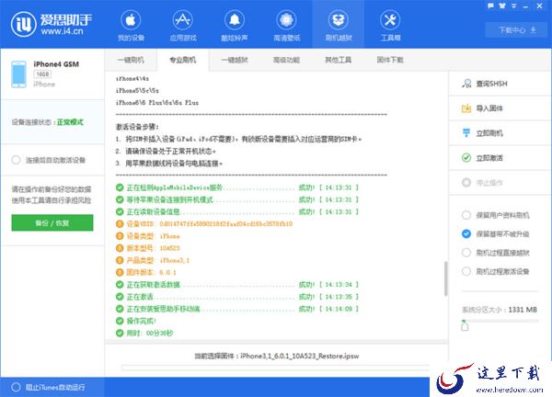The height and width of the screenshot is (397, 552).
Task: Click 正常模式 connection status text
Action: point(70,122)
